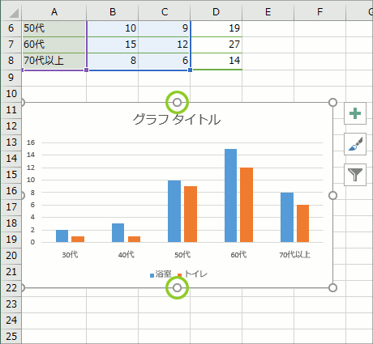Click the blue 浴室 bar for 50代
The image size is (373, 344).
[x=174, y=211]
